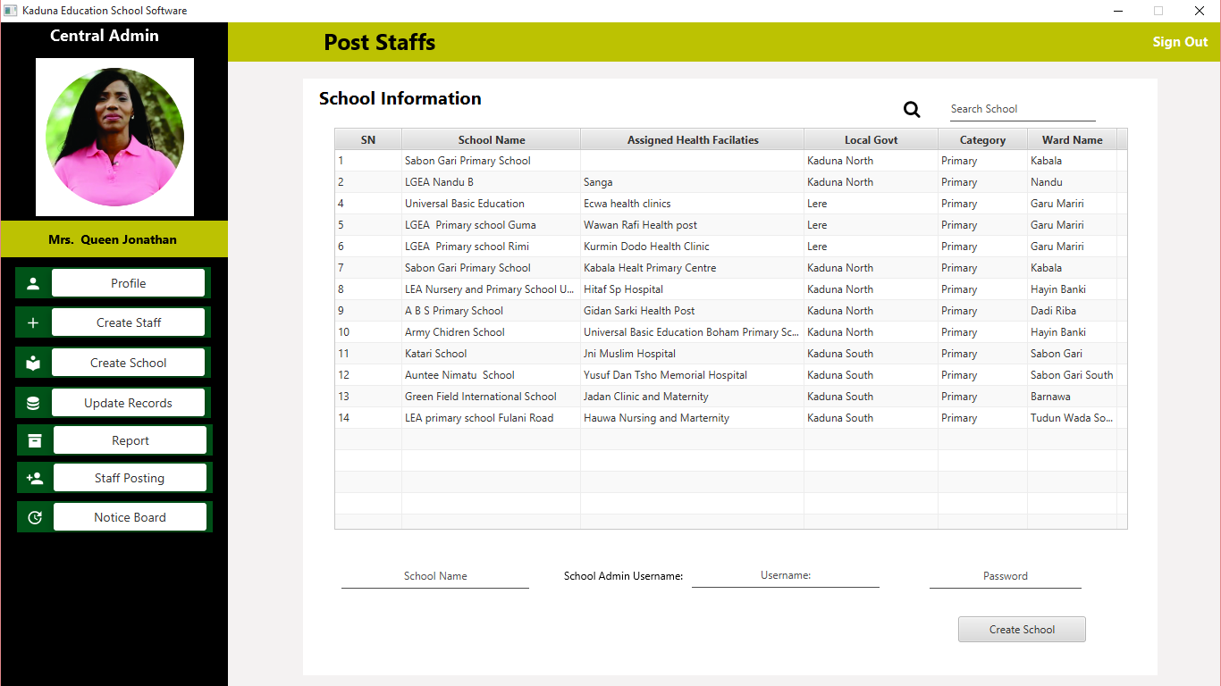The image size is (1221, 686).
Task: Click the person icon beside Profile
Action: tap(33, 283)
